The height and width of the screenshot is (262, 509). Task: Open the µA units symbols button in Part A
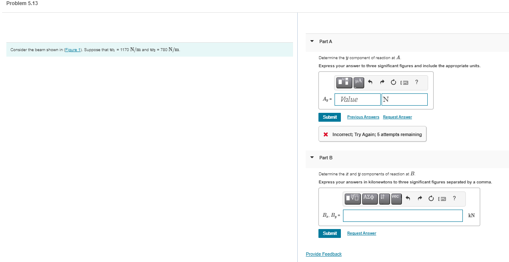[x=359, y=82]
